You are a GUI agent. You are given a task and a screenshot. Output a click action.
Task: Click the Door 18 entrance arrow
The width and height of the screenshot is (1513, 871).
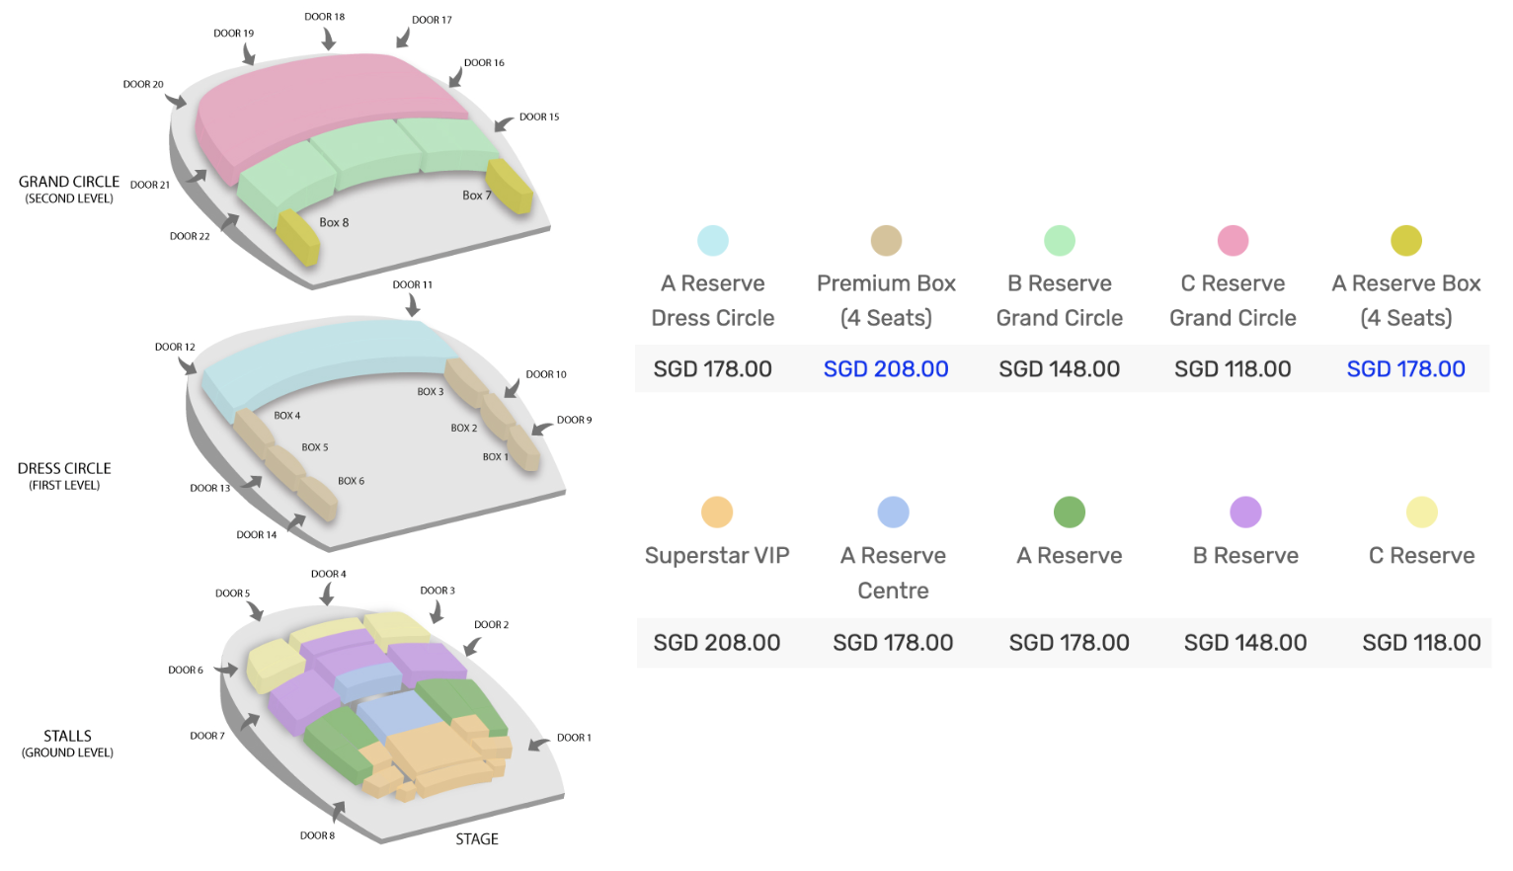pyautogui.click(x=328, y=39)
